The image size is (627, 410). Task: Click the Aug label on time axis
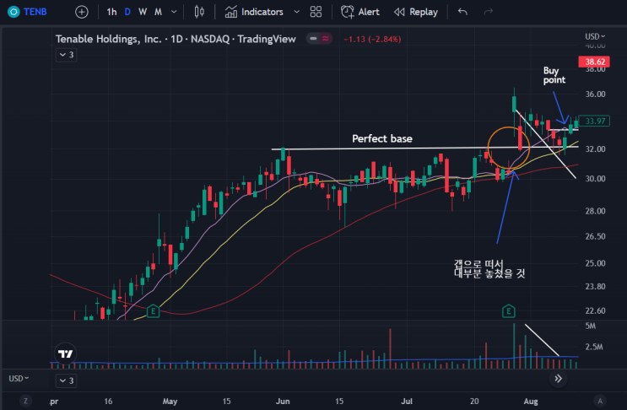(x=531, y=402)
